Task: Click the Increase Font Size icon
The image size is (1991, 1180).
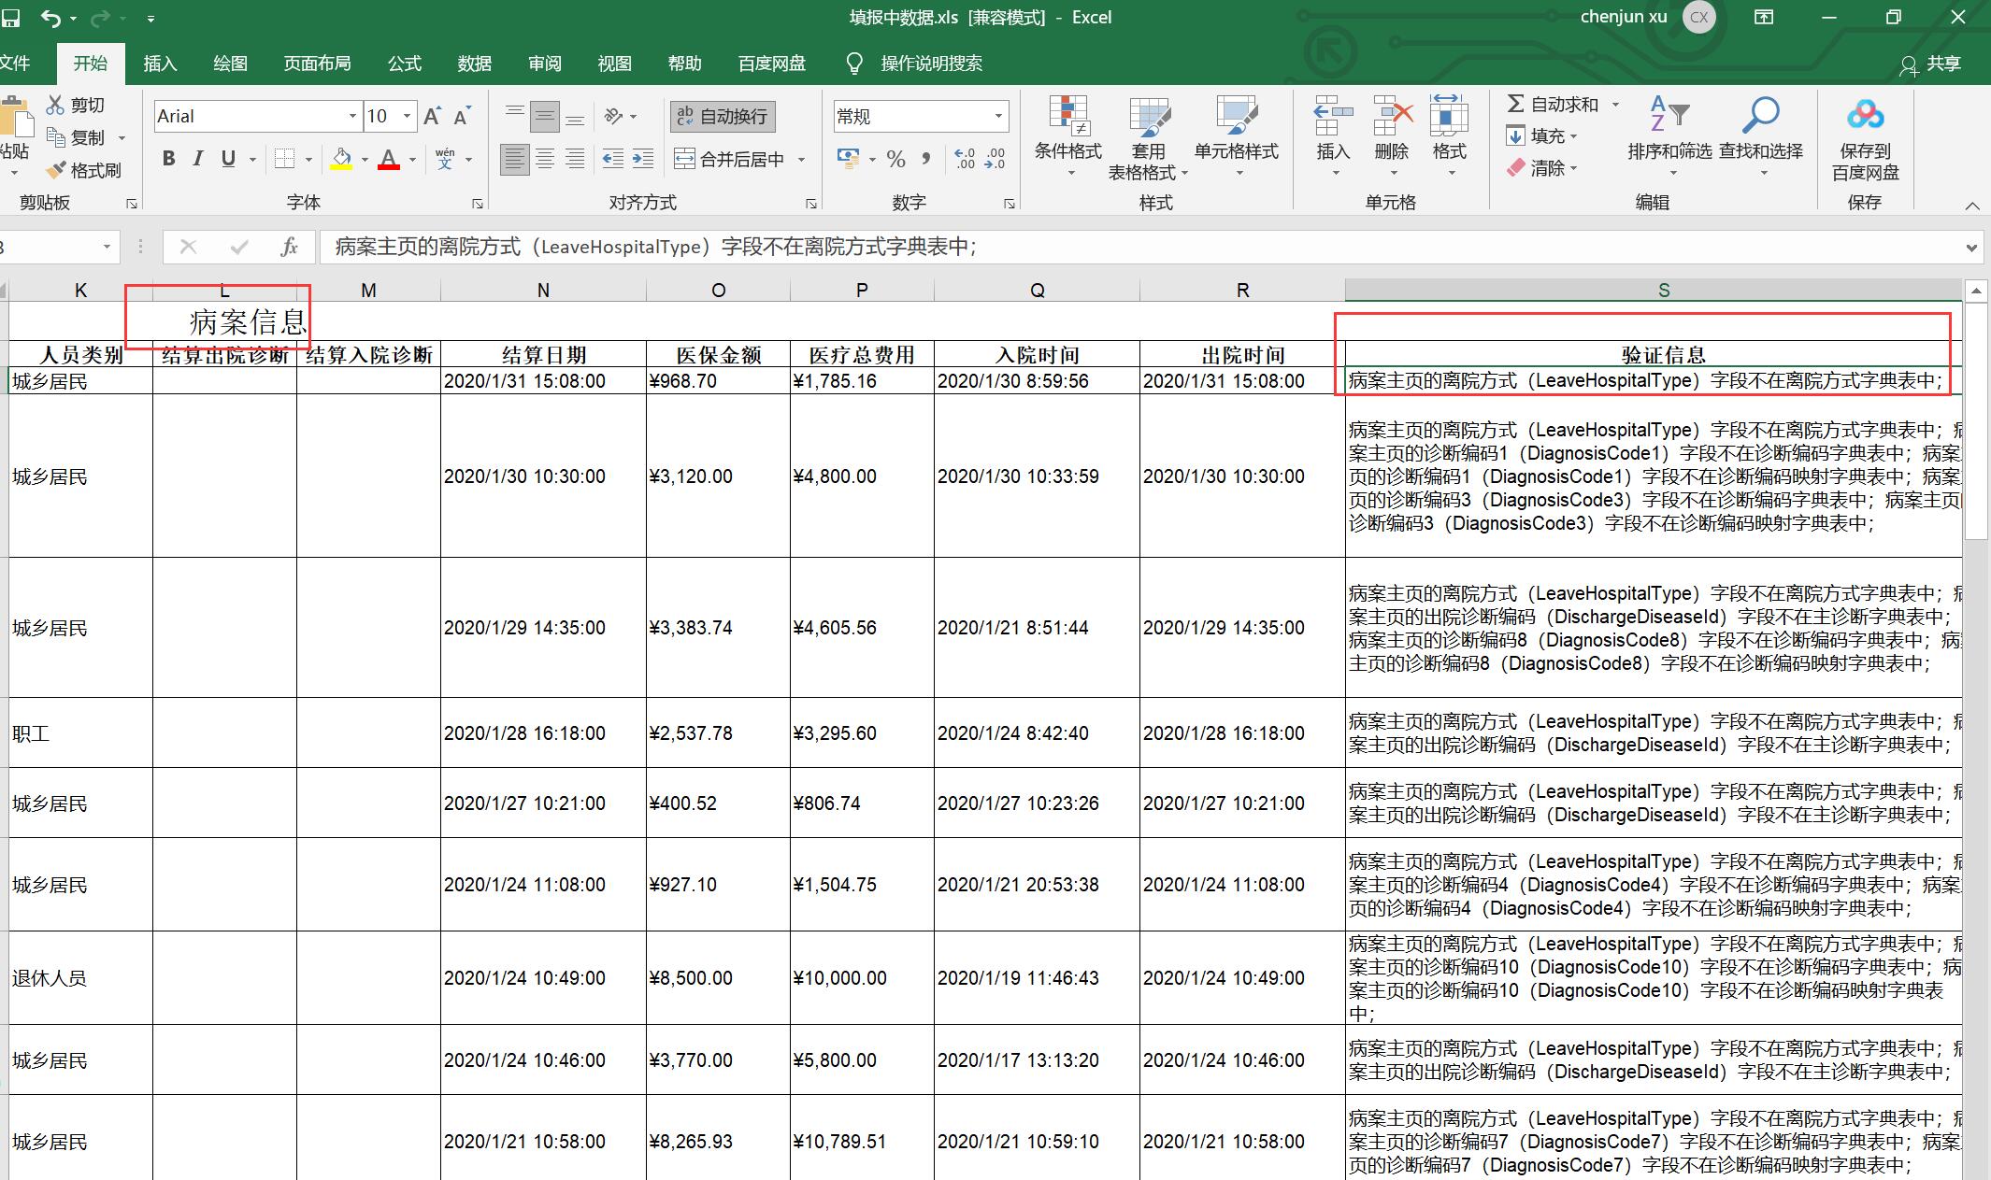Action: 432,116
